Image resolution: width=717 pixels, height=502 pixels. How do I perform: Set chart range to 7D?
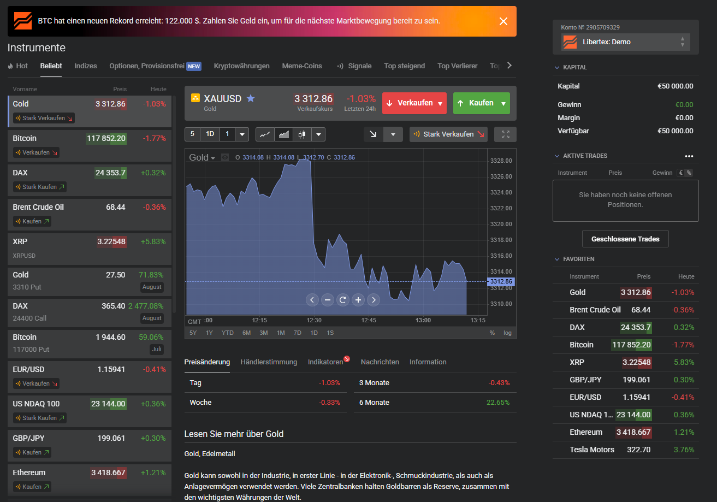(297, 333)
